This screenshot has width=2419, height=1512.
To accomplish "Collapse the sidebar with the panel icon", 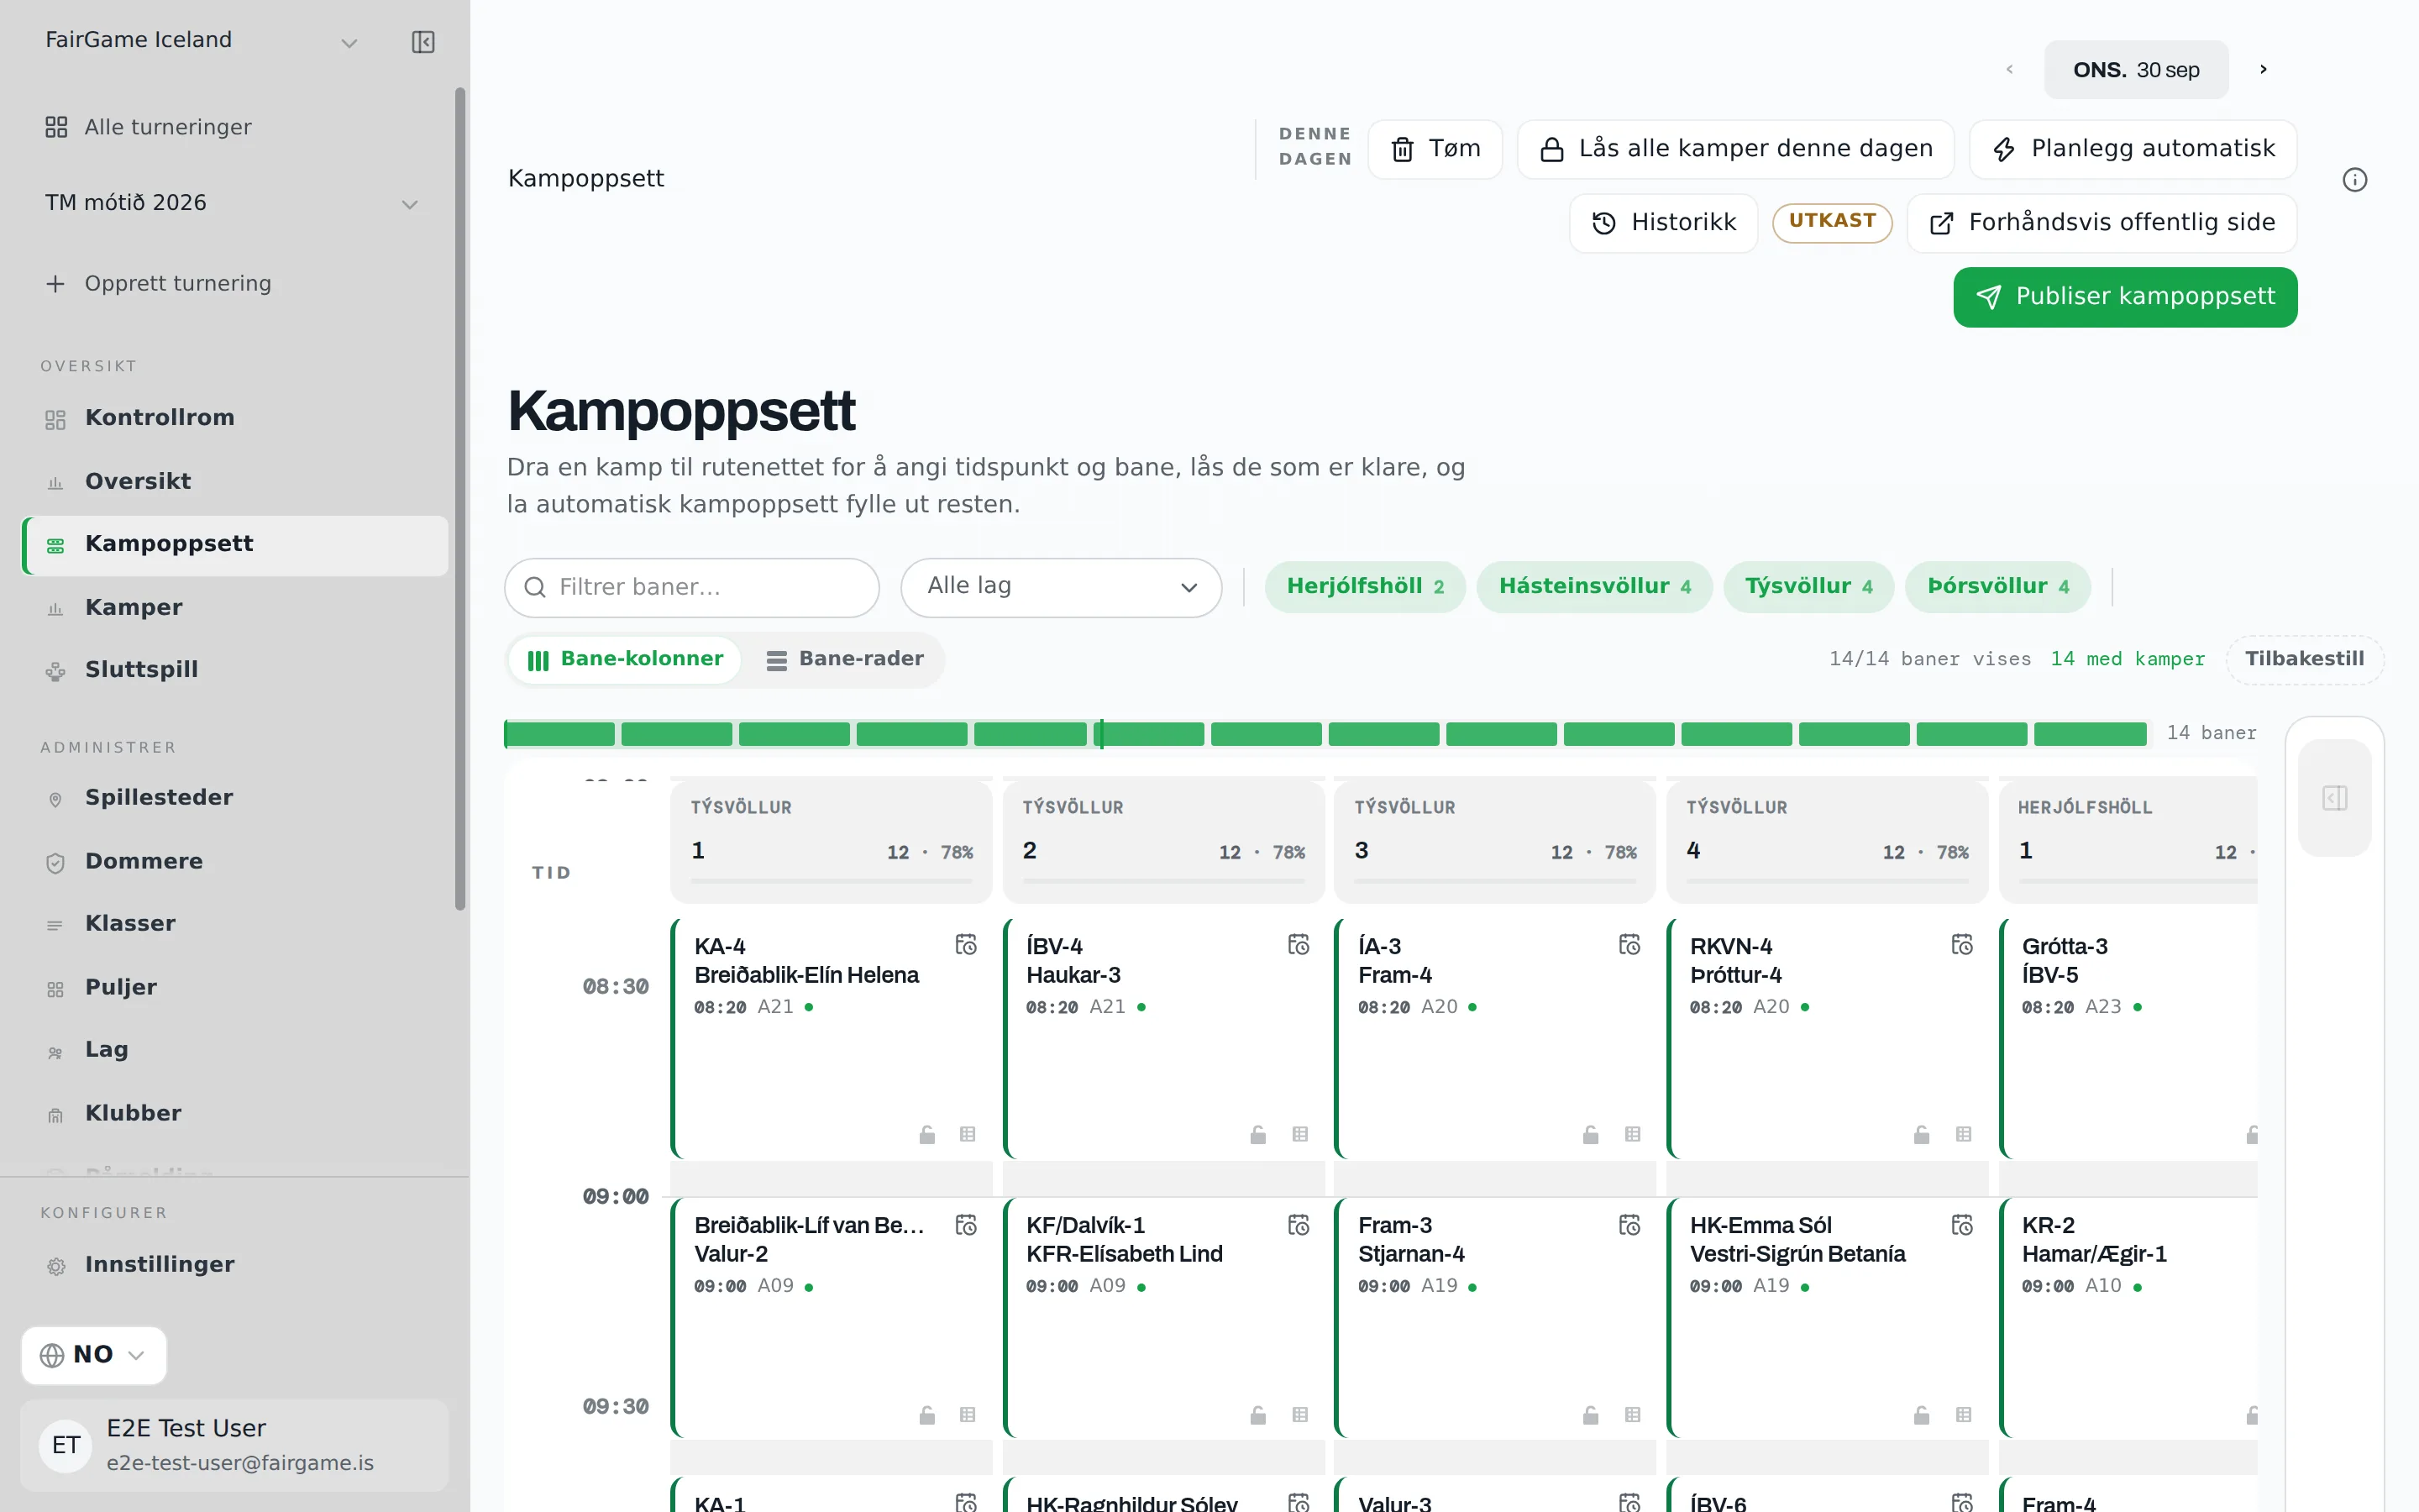I will tap(422, 42).
